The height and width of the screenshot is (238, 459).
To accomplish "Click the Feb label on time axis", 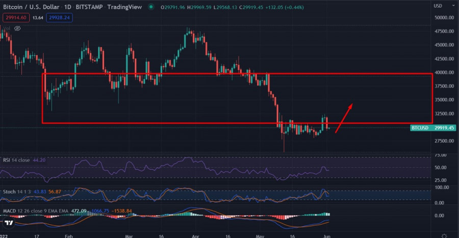I will (69, 236).
